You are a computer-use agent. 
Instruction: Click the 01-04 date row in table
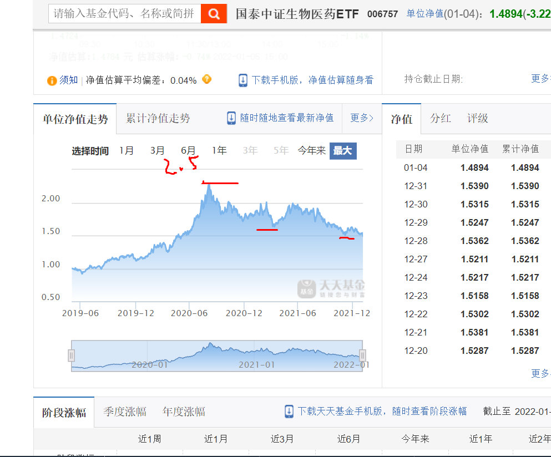(473, 167)
